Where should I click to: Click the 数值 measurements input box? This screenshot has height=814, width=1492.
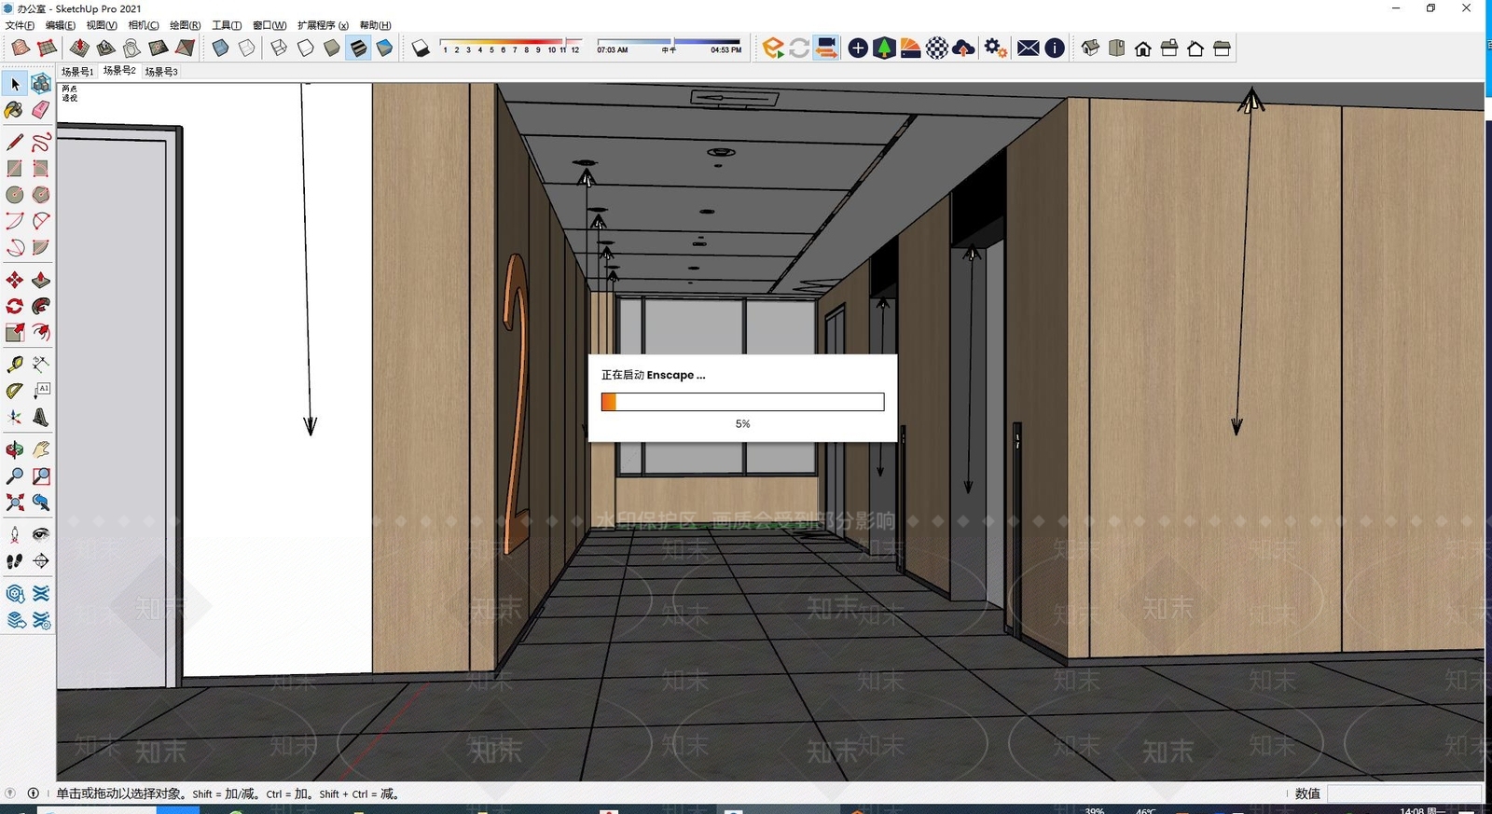[1403, 793]
